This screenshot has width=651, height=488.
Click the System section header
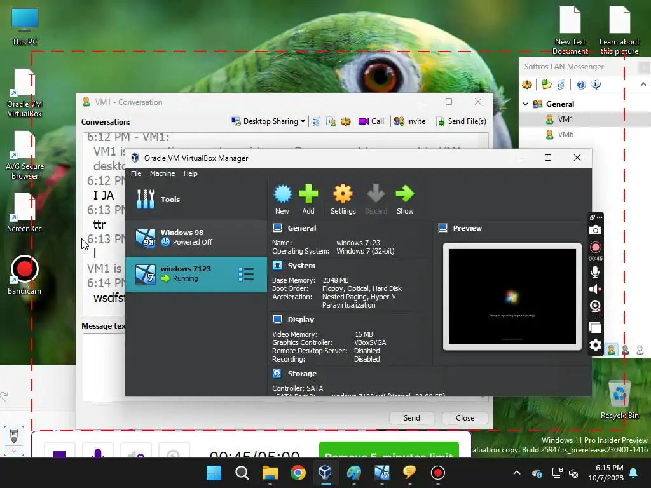click(301, 266)
